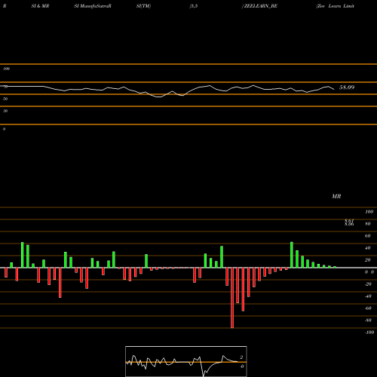Screen dimensions: 377x377
Task: Click the longest red bar reaching -100
Action: [232, 298]
